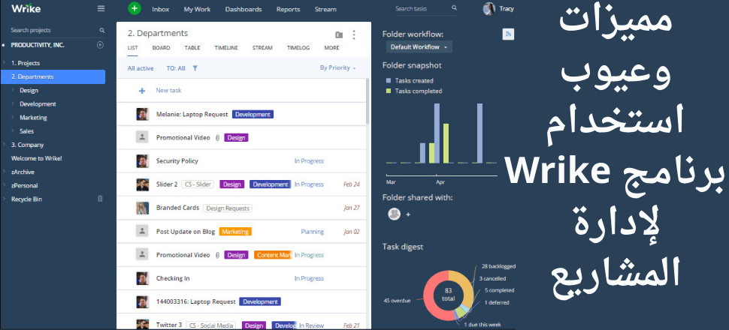Switch to the BOARD view tab
The image size is (729, 330).
pos(161,48)
